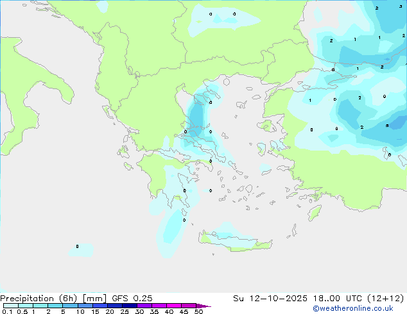Click the '35' legend value
407x314 pixels.
click(154, 311)
